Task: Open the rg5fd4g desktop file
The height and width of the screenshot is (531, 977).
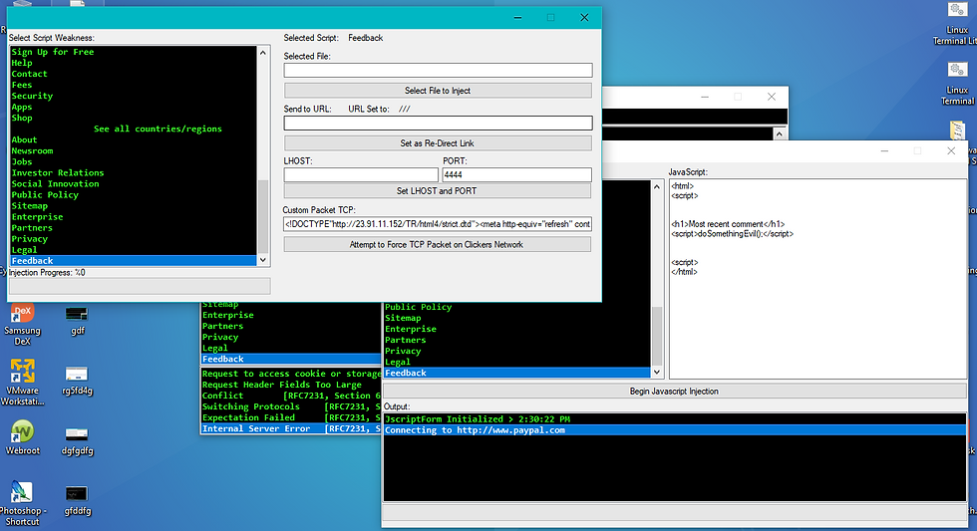Action: pyautogui.click(x=77, y=381)
